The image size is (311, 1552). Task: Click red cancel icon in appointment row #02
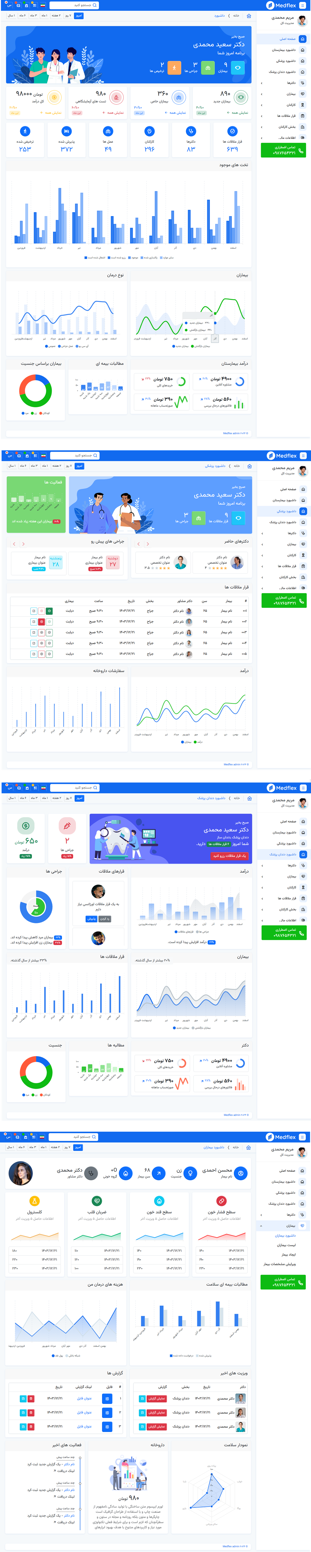click(x=42, y=622)
